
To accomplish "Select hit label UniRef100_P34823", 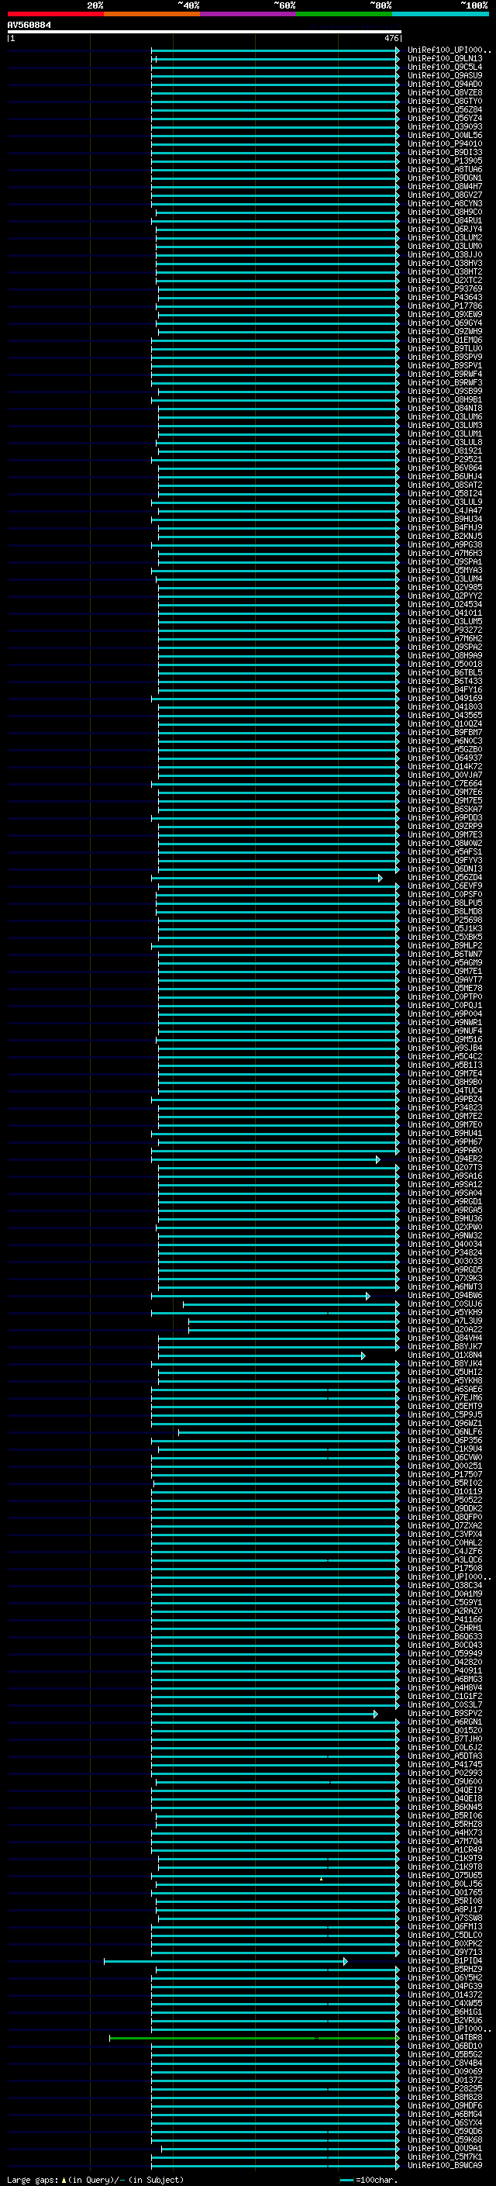I will click(x=444, y=1107).
